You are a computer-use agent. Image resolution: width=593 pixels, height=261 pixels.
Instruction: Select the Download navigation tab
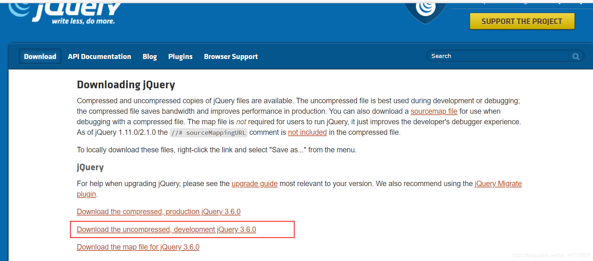(40, 56)
